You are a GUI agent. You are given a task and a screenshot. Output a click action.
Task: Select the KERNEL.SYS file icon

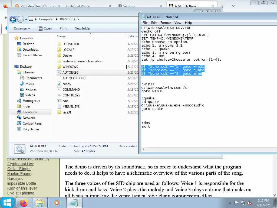59,106
